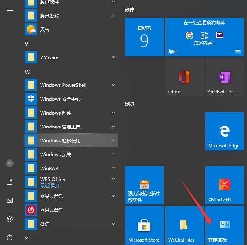
Task: Open the calendar tile showing 星期五 9
Action: 144,37
